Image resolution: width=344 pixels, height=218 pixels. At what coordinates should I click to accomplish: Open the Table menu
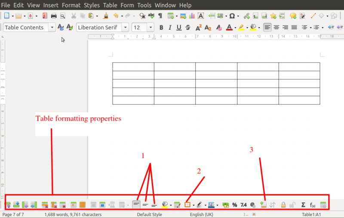(x=110, y=5)
